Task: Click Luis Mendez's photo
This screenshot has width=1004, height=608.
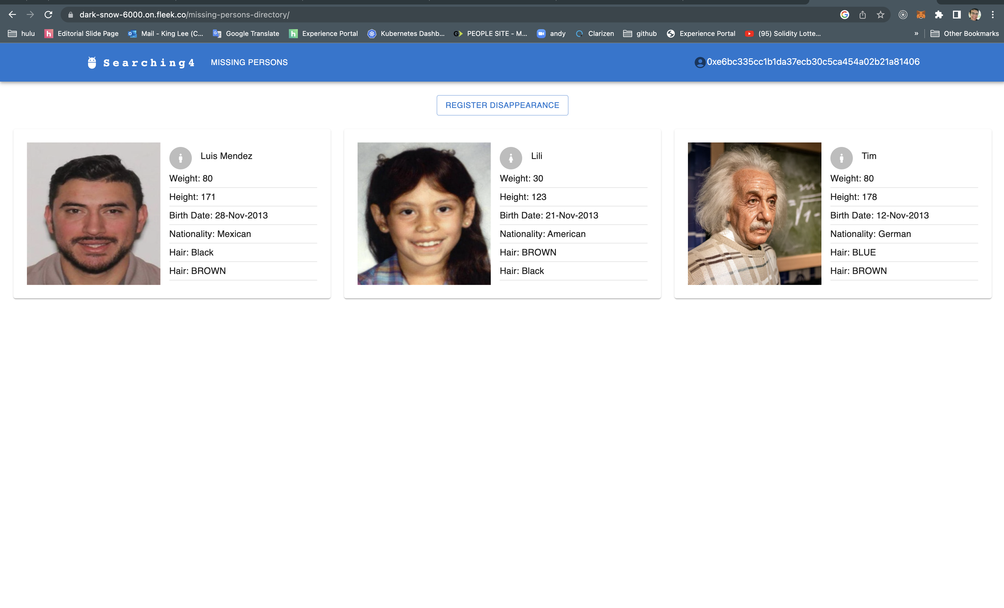Action: (x=93, y=213)
